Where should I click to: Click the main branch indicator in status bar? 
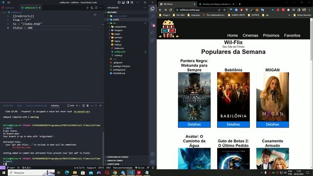pos(11,168)
